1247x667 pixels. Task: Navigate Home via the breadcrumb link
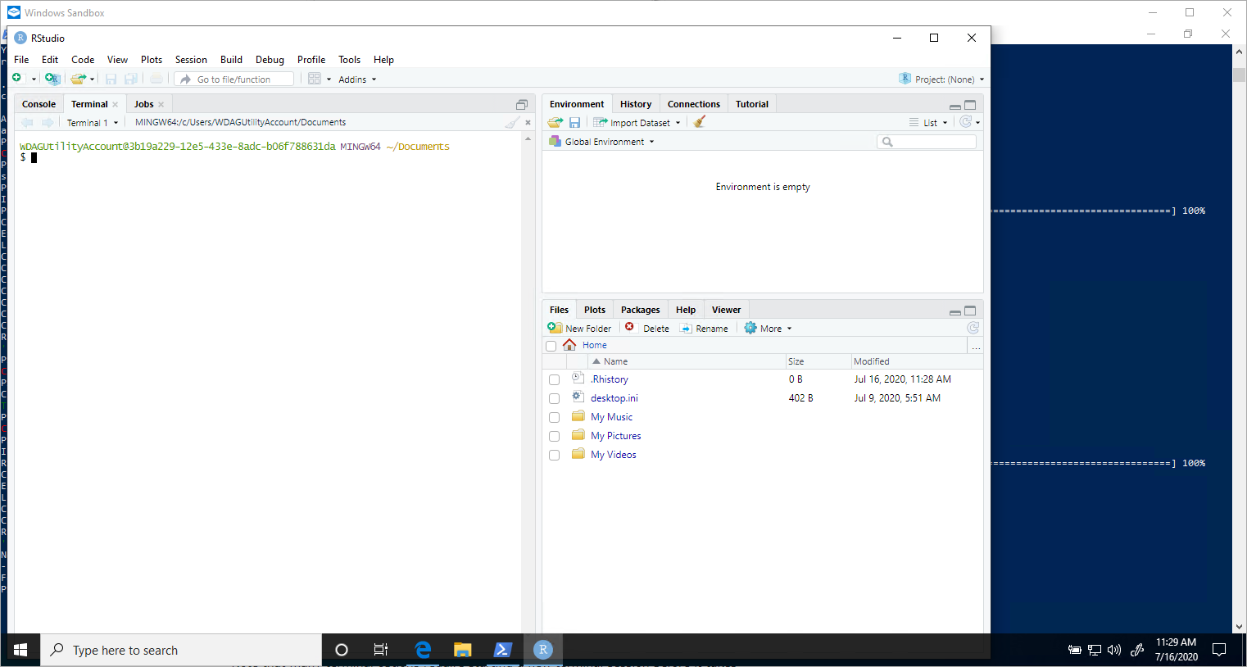[x=594, y=344]
